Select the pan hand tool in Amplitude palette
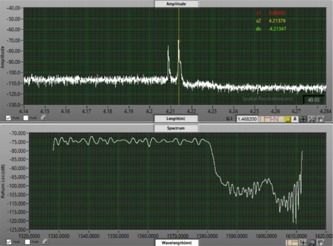The width and height of the screenshot is (333, 246). (320, 118)
